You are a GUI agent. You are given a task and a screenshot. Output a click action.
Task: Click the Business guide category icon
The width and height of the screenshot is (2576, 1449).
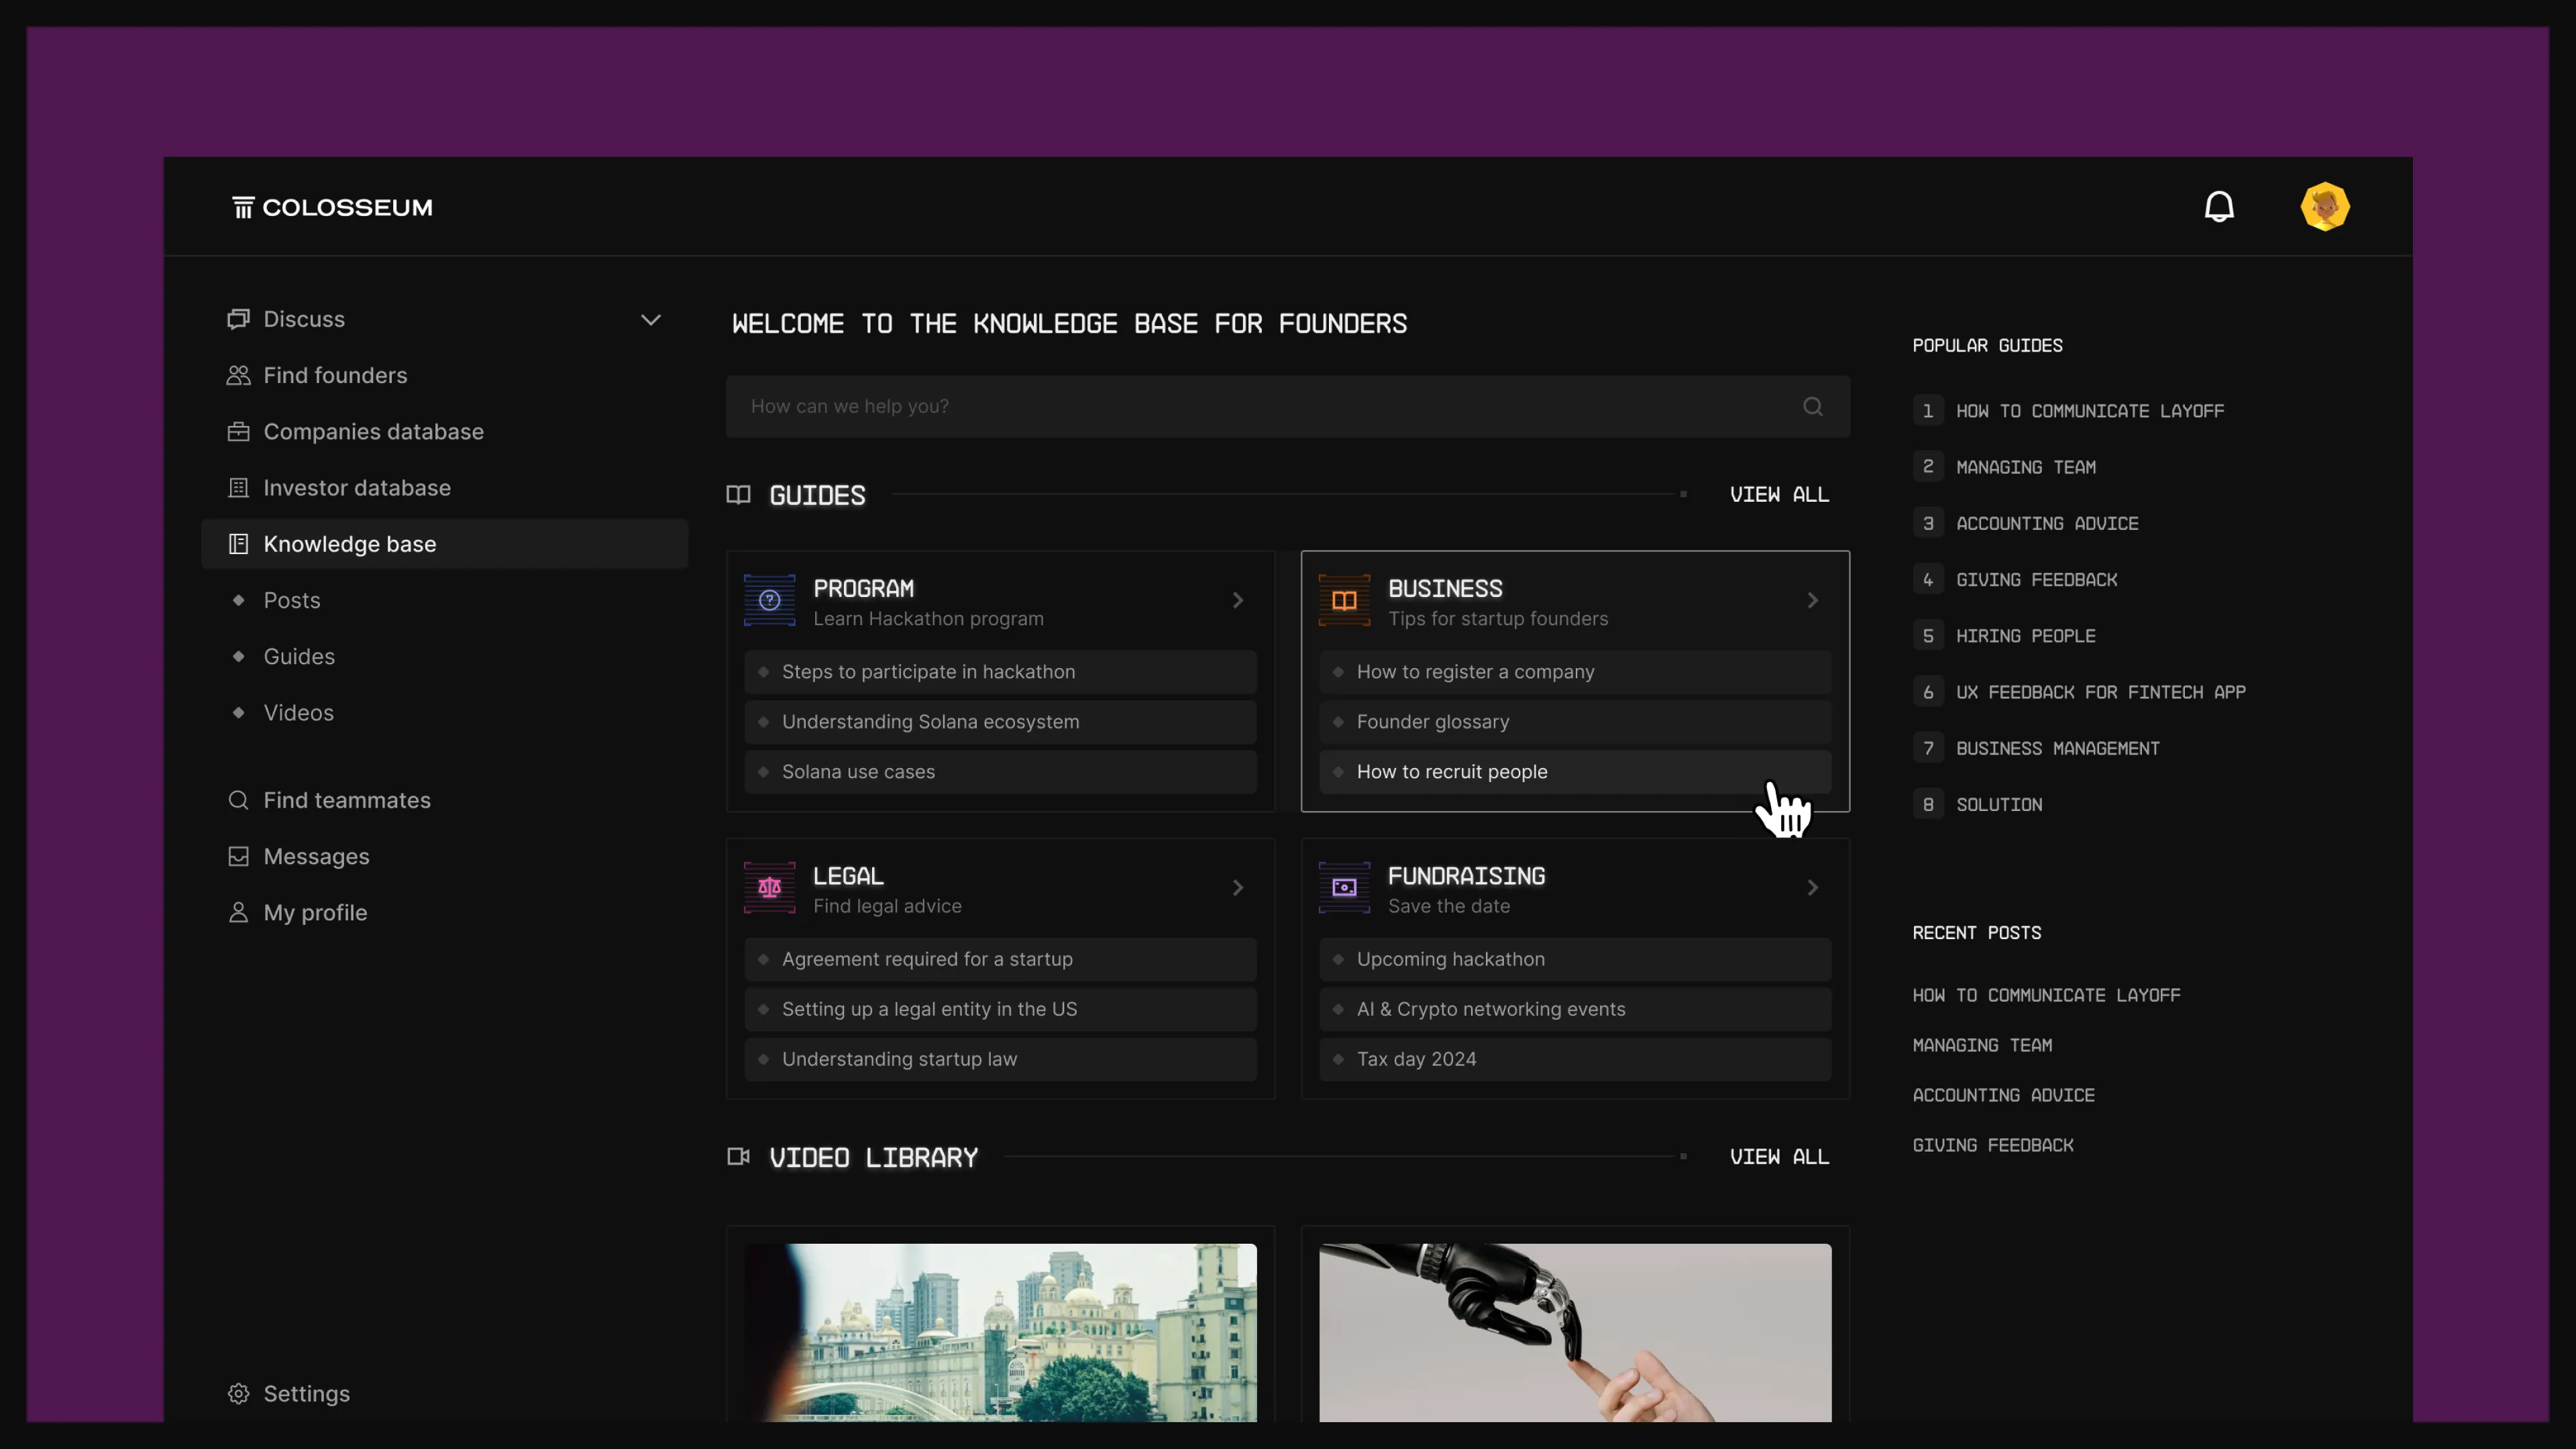pyautogui.click(x=1344, y=600)
